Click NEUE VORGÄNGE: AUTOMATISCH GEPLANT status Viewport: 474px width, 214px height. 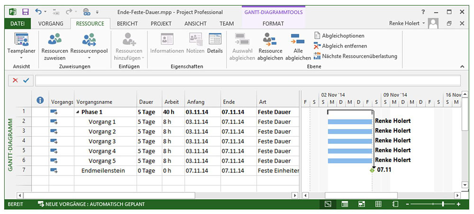[91, 205]
